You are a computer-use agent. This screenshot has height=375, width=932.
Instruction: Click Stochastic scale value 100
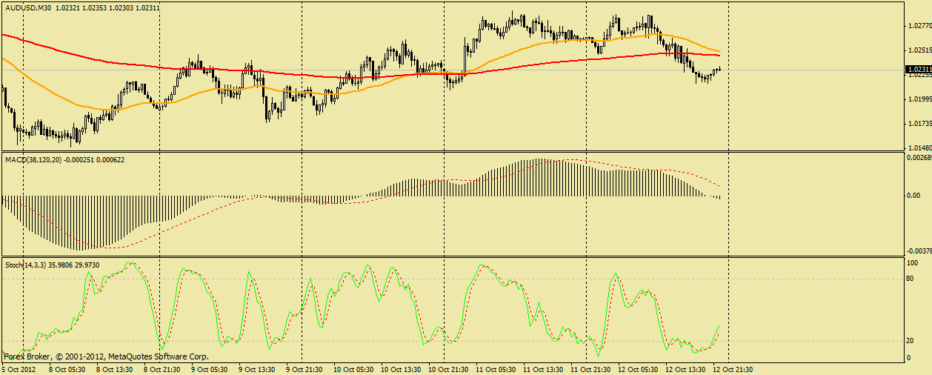coord(913,263)
